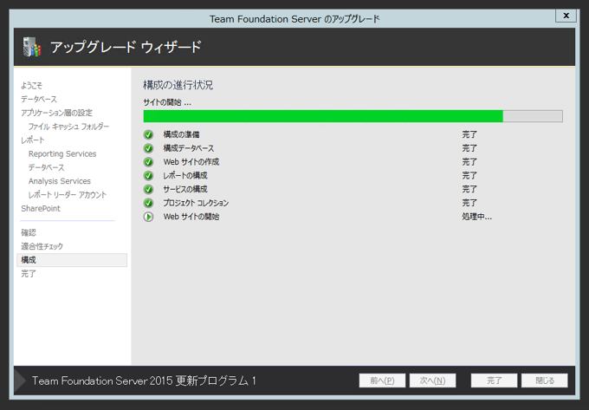Open Reporting Services step

pos(62,153)
